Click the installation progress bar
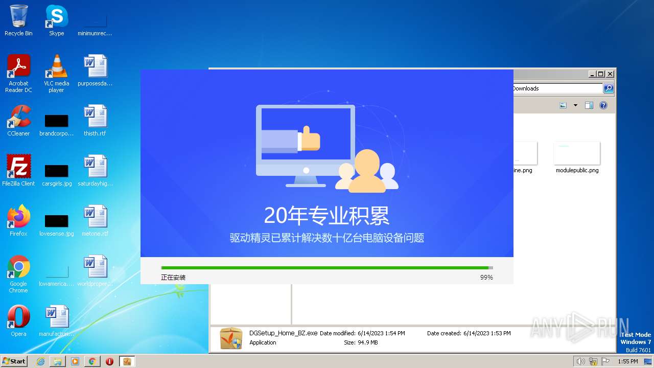Image resolution: width=654 pixels, height=368 pixels. (327, 268)
